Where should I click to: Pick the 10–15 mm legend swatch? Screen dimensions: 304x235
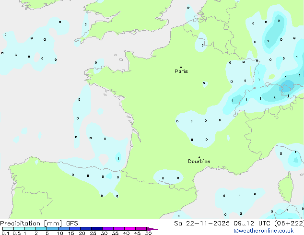coord(64,229)
